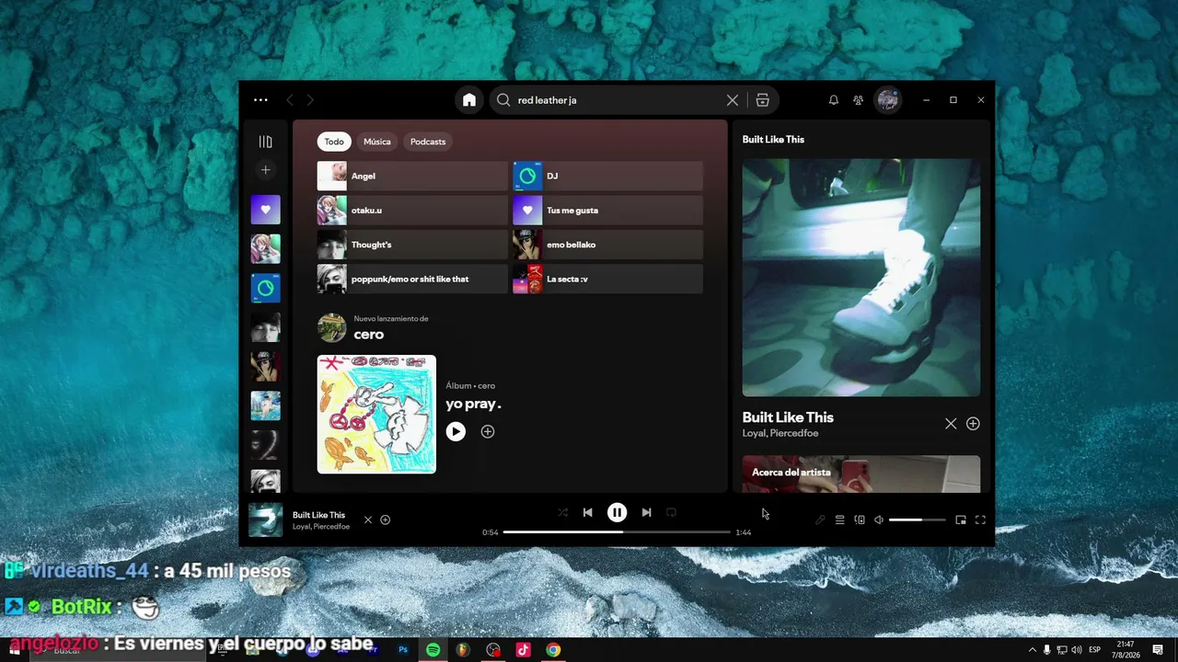Viewport: 1178px width, 662px height.
Task: Enter full screen playback view
Action: pos(980,520)
